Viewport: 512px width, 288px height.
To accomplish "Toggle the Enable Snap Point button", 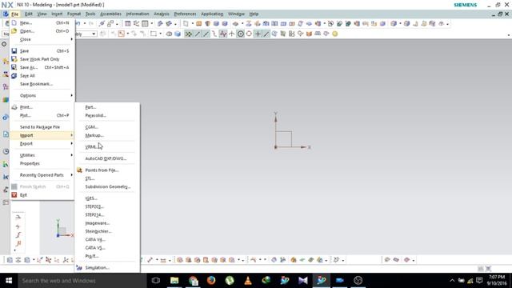I will point(189,34).
